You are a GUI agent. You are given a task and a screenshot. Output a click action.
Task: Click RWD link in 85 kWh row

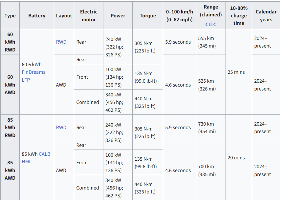point(61,128)
